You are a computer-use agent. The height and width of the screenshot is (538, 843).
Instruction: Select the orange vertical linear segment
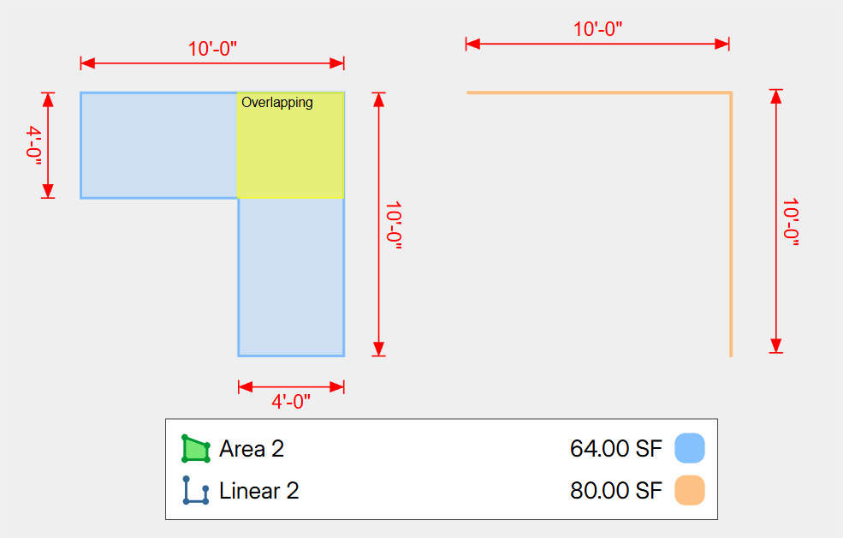(x=731, y=224)
